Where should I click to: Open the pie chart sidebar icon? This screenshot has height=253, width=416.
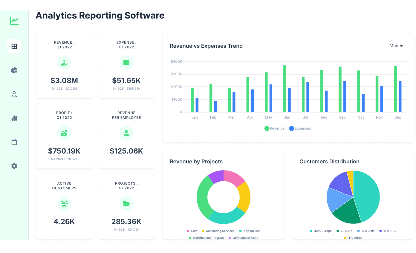pos(14,70)
